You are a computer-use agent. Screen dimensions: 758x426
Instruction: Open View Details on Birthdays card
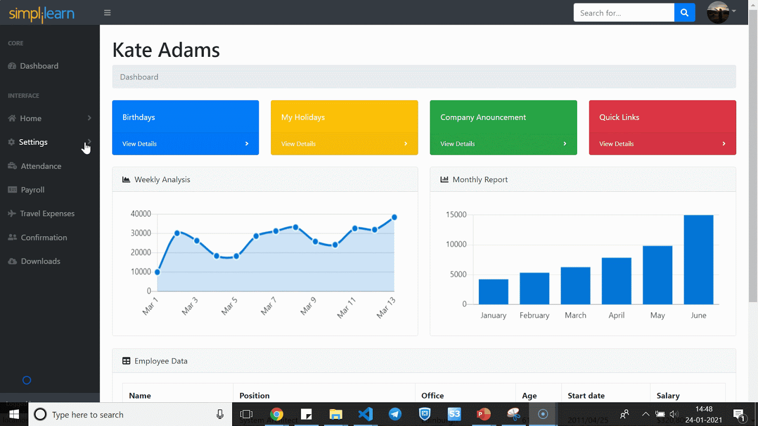[139, 144]
